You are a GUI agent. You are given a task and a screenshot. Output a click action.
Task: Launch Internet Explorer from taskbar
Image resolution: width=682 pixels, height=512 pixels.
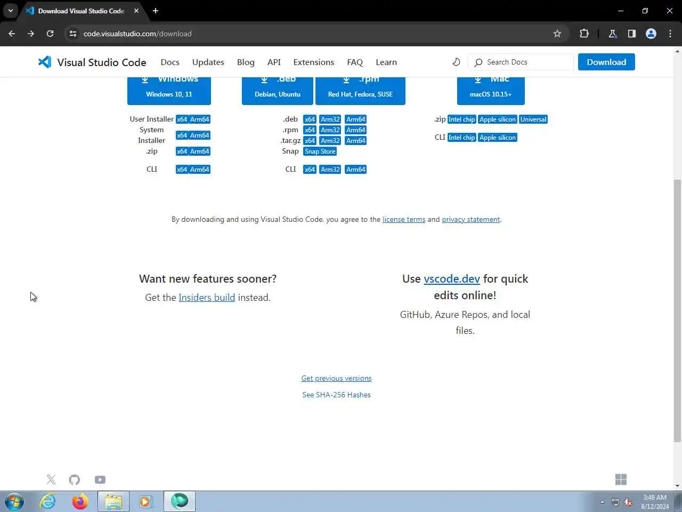pyautogui.click(x=48, y=502)
